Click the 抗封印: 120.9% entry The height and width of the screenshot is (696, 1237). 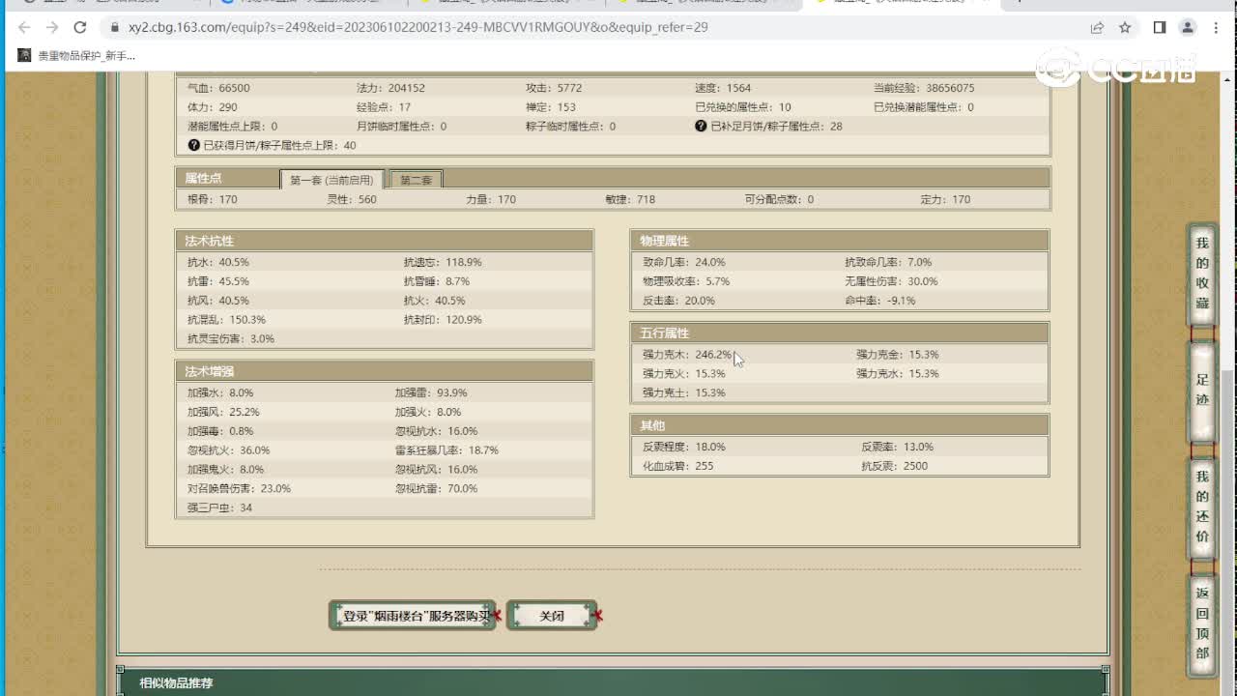click(443, 320)
